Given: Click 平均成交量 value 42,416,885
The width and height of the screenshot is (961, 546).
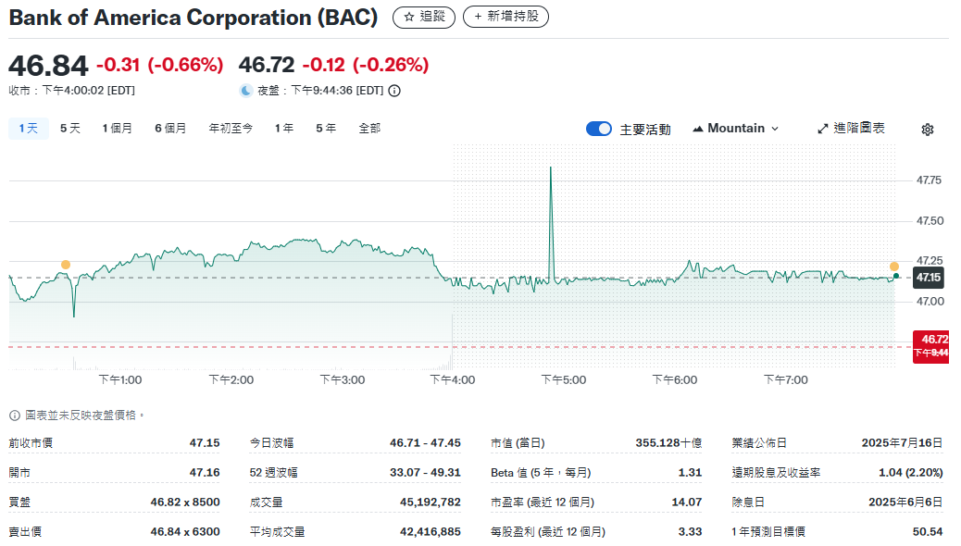Looking at the screenshot, I should 431,531.
